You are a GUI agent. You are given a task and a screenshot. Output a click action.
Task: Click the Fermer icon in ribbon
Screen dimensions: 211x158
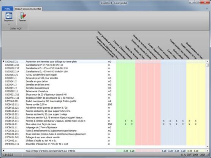(x=23, y=16)
